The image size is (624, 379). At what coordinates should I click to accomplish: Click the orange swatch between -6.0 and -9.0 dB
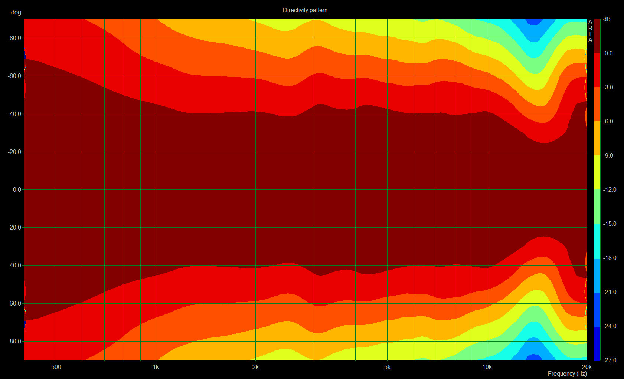(597, 138)
